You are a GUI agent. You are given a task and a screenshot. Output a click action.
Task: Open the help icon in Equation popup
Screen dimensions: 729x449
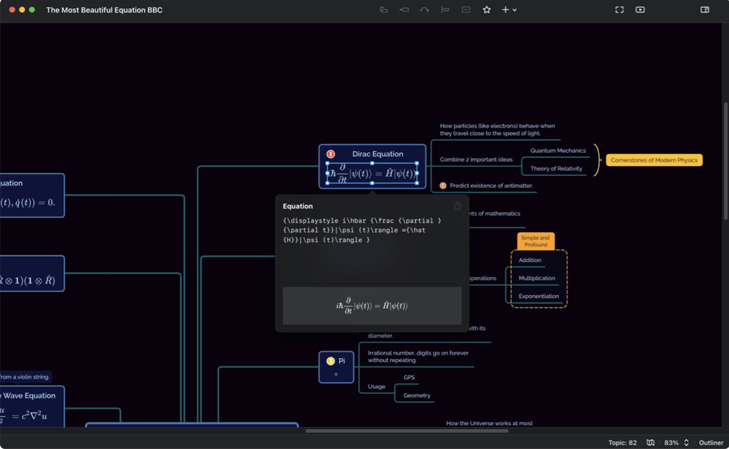coord(457,206)
